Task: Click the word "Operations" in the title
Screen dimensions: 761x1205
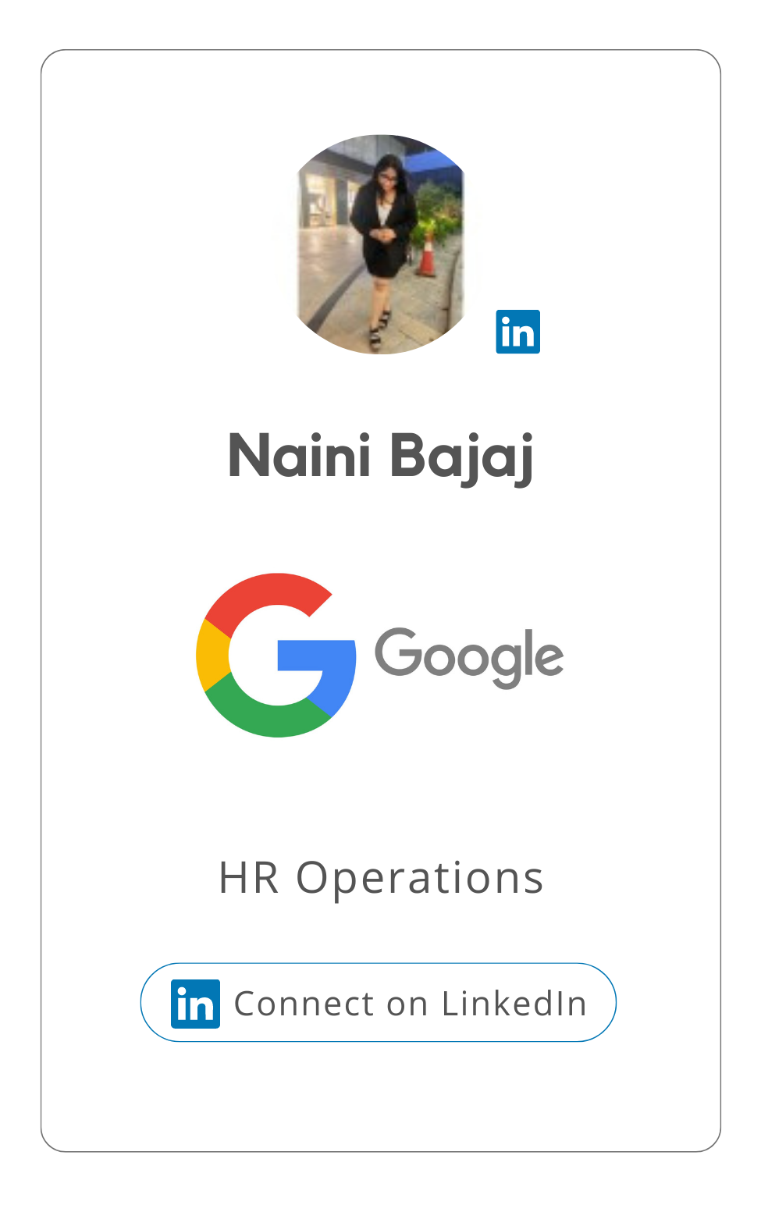Action: [419, 880]
